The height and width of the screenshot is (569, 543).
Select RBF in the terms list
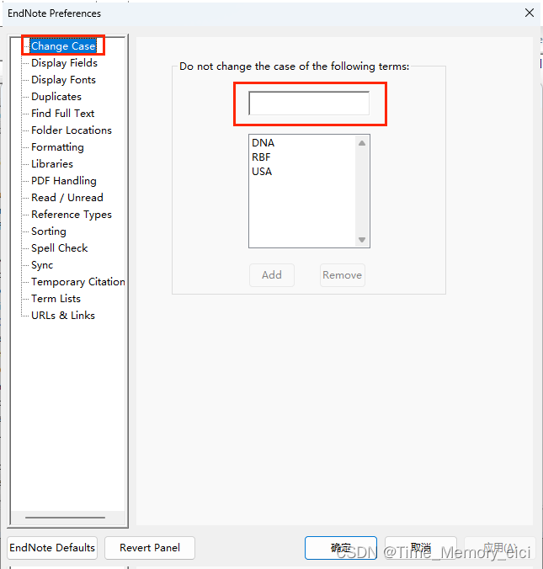click(261, 157)
